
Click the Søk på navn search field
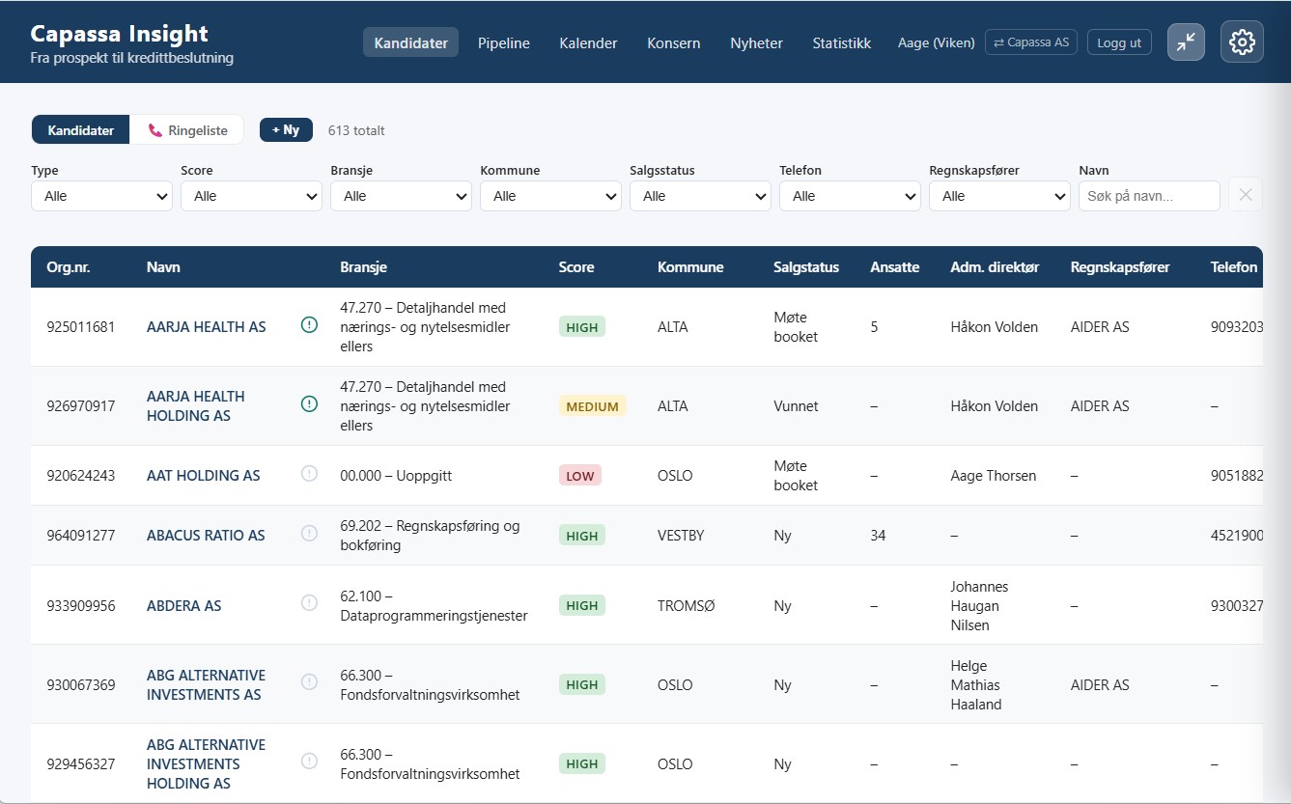point(1149,196)
